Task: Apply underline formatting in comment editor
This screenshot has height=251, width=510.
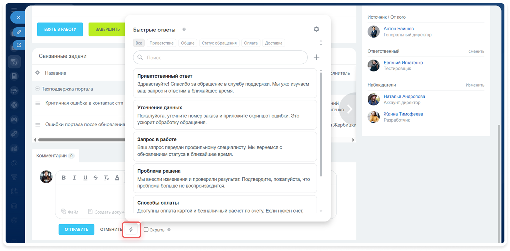Action: 85,178
